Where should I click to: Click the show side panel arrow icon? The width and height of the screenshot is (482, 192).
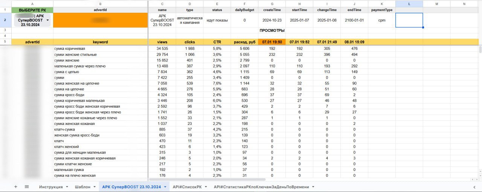[474, 187]
